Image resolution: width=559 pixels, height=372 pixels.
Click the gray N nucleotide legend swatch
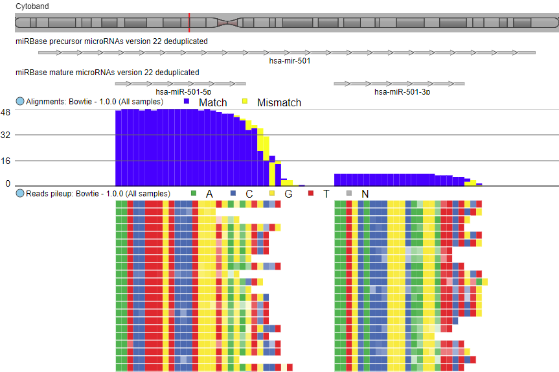(349, 193)
